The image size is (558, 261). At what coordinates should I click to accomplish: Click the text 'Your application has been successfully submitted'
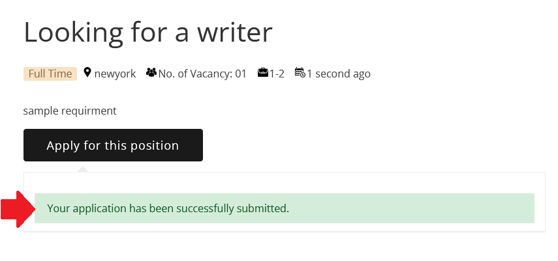[167, 208]
